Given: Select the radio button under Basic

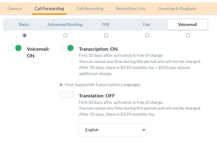Looking at the screenshot, I should [25, 35].
